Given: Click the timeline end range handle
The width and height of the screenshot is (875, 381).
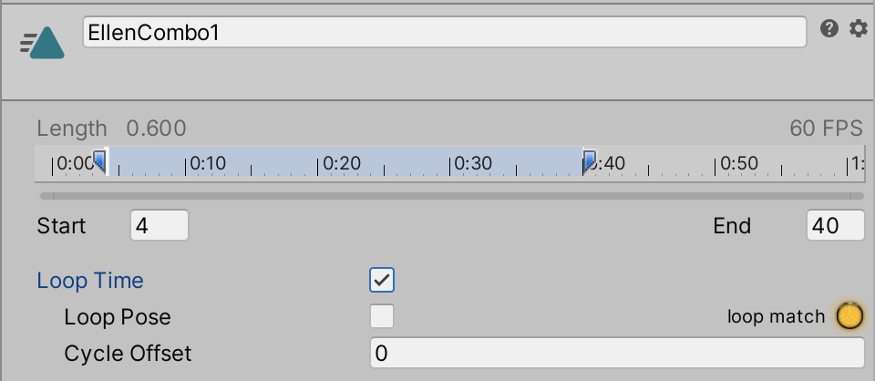Looking at the screenshot, I should click(590, 161).
